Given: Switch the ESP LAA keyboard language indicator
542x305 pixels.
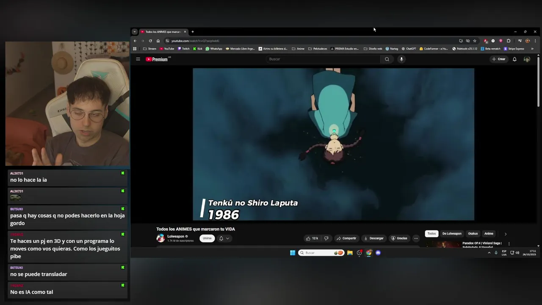Looking at the screenshot, I should click(504, 253).
